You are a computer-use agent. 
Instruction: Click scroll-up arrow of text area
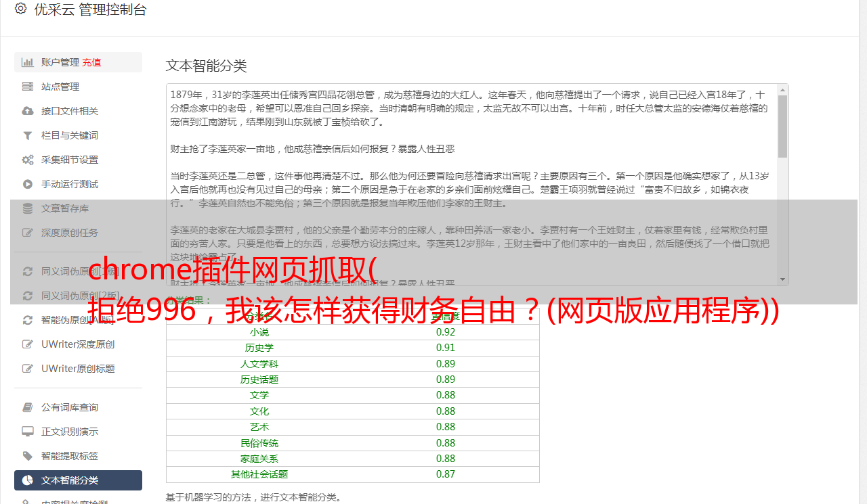pyautogui.click(x=782, y=90)
